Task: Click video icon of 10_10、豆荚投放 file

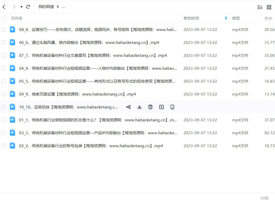Action: pyautogui.click(x=12, y=107)
